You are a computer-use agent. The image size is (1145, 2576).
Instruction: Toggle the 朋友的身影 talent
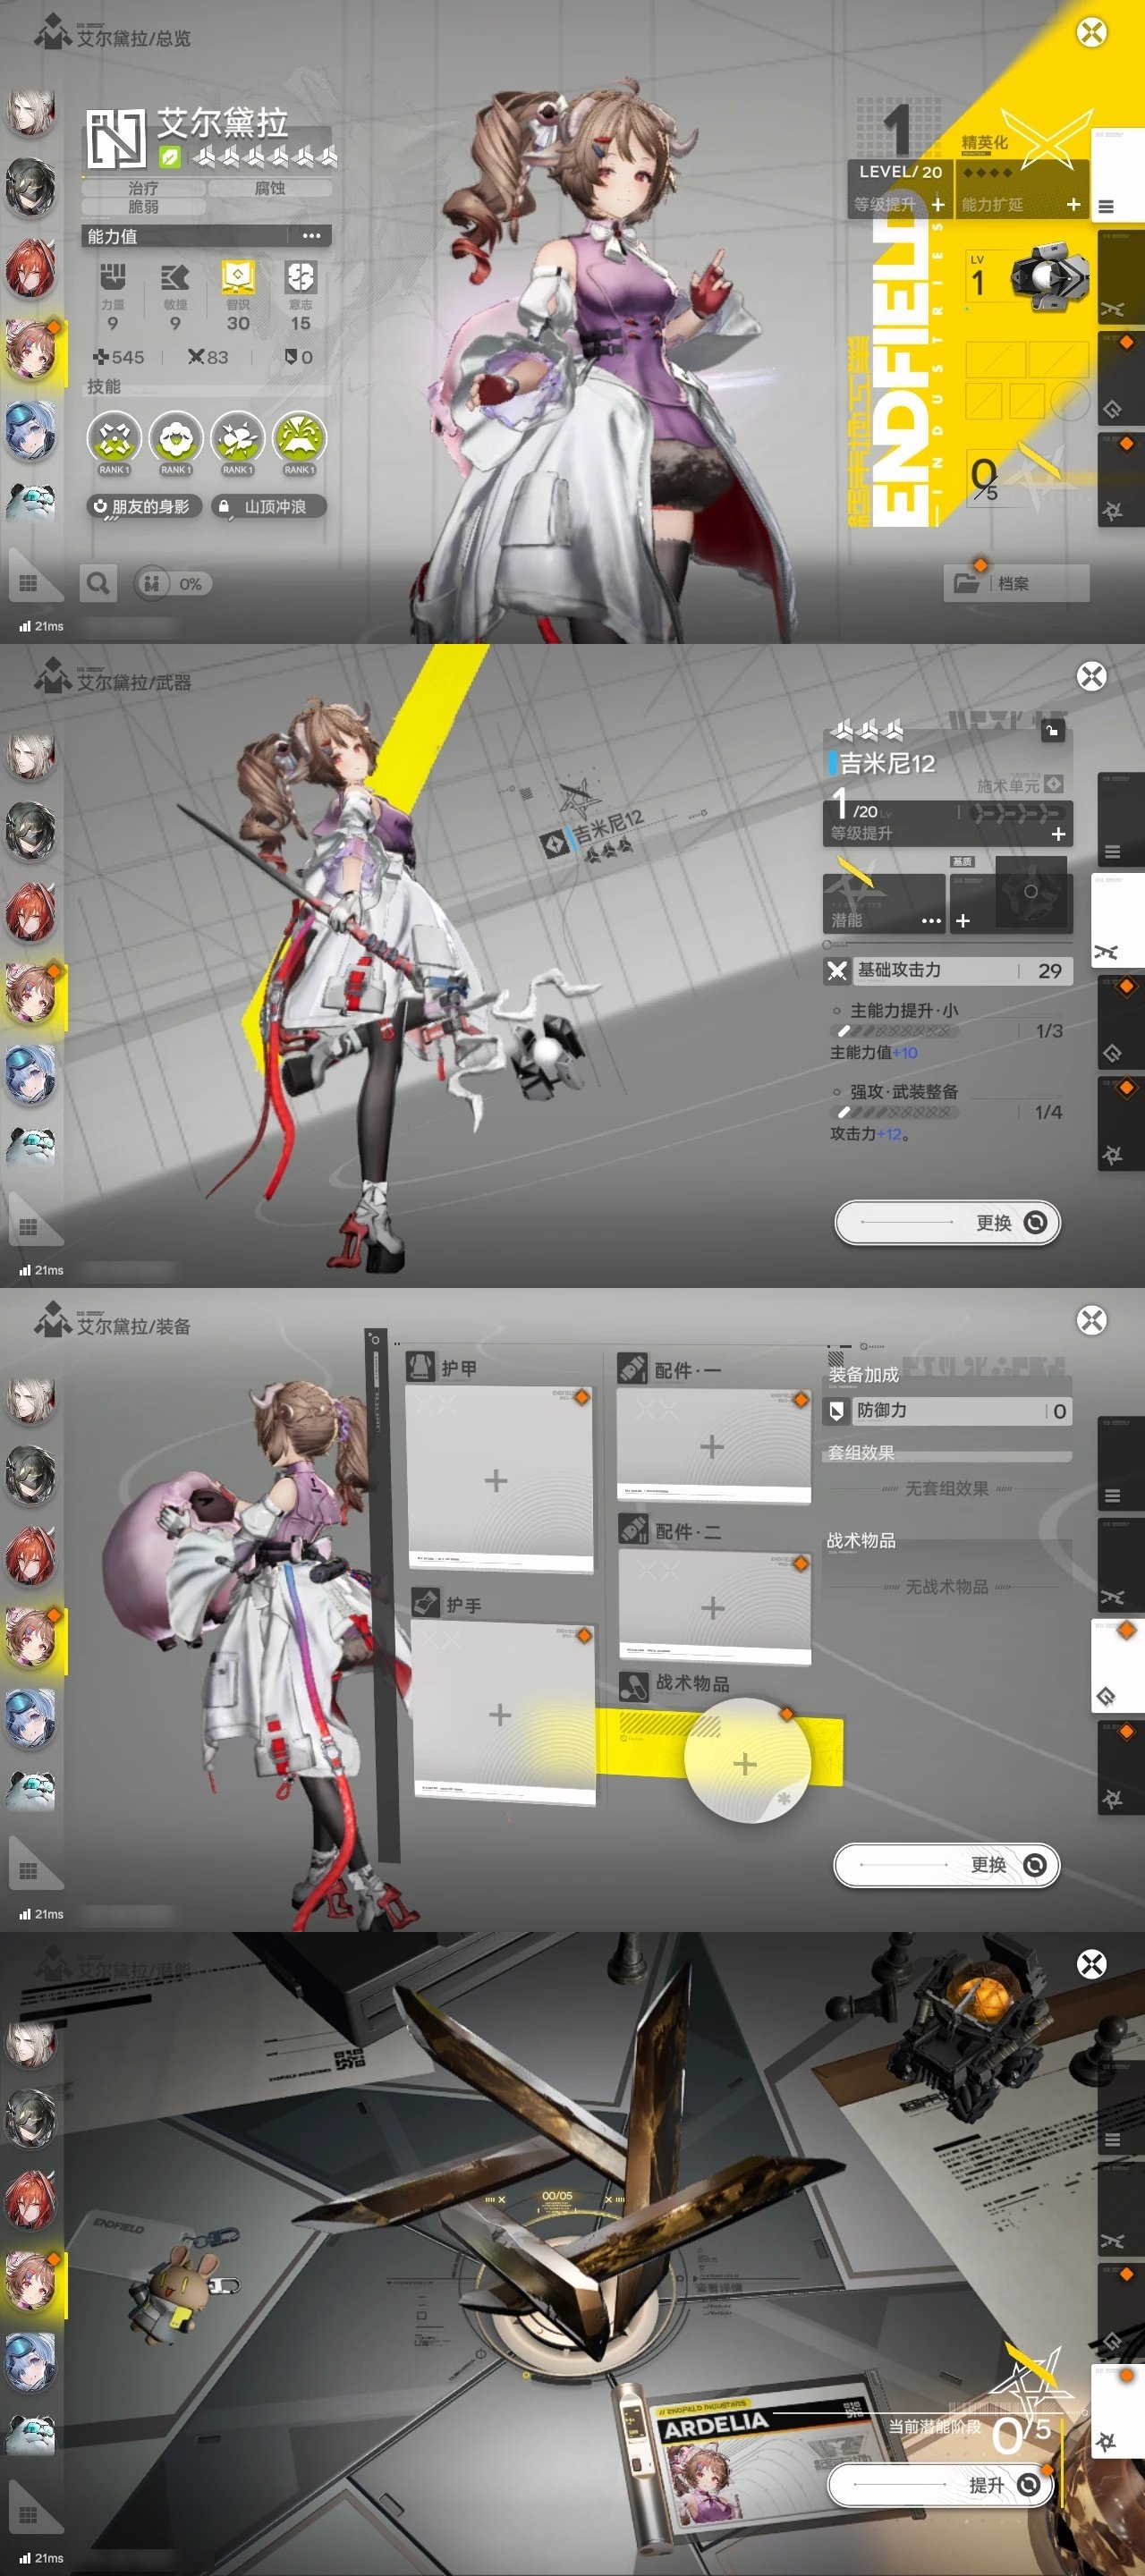(x=143, y=507)
